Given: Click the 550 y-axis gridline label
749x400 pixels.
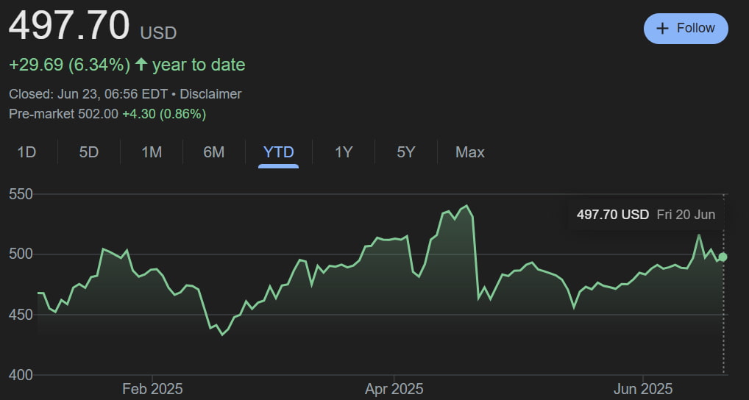Looking at the screenshot, I should [21, 195].
